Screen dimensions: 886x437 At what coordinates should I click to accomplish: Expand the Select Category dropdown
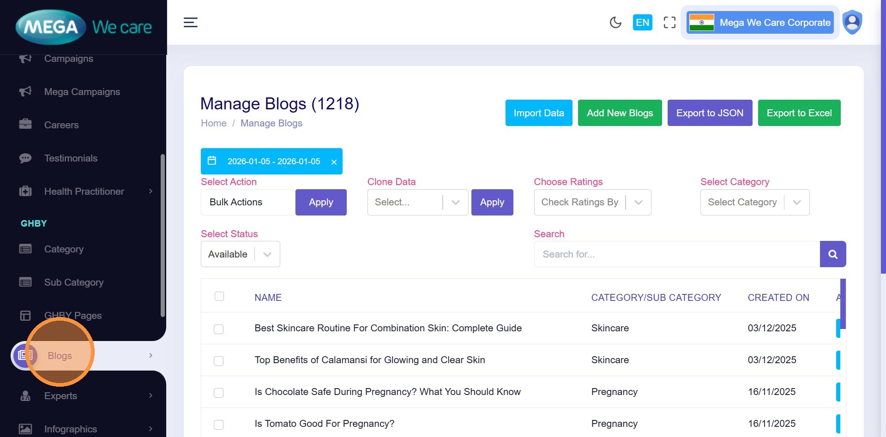[x=754, y=202]
